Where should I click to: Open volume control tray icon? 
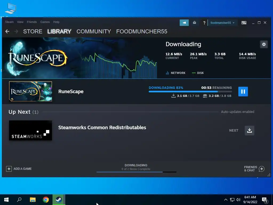click(238, 200)
